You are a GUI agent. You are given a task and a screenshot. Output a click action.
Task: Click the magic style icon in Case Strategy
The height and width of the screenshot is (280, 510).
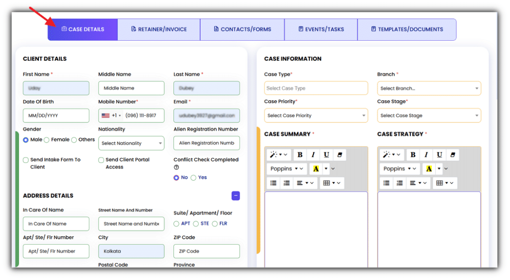click(391, 154)
